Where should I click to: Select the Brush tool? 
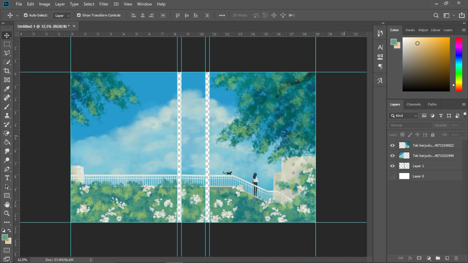coord(7,107)
